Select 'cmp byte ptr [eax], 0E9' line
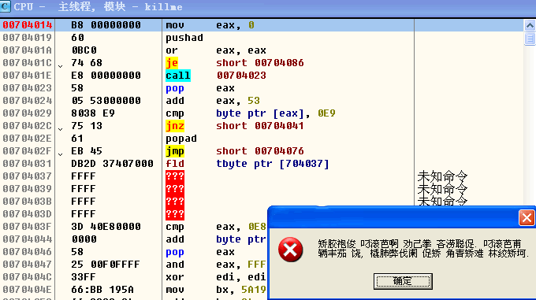The height and width of the screenshot is (300, 536). point(250,113)
